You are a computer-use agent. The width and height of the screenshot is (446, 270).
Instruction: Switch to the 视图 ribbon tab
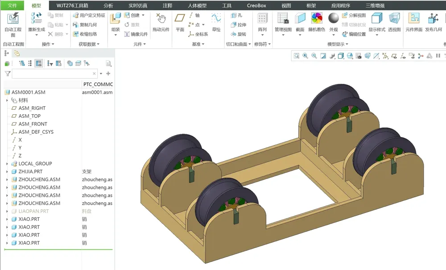[x=286, y=5]
